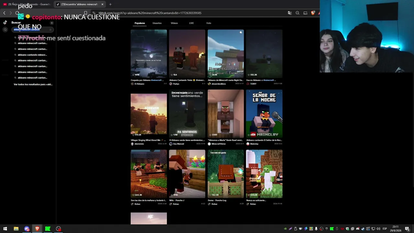Close the Buscar search panel
414x233 pixels.
point(52,23)
